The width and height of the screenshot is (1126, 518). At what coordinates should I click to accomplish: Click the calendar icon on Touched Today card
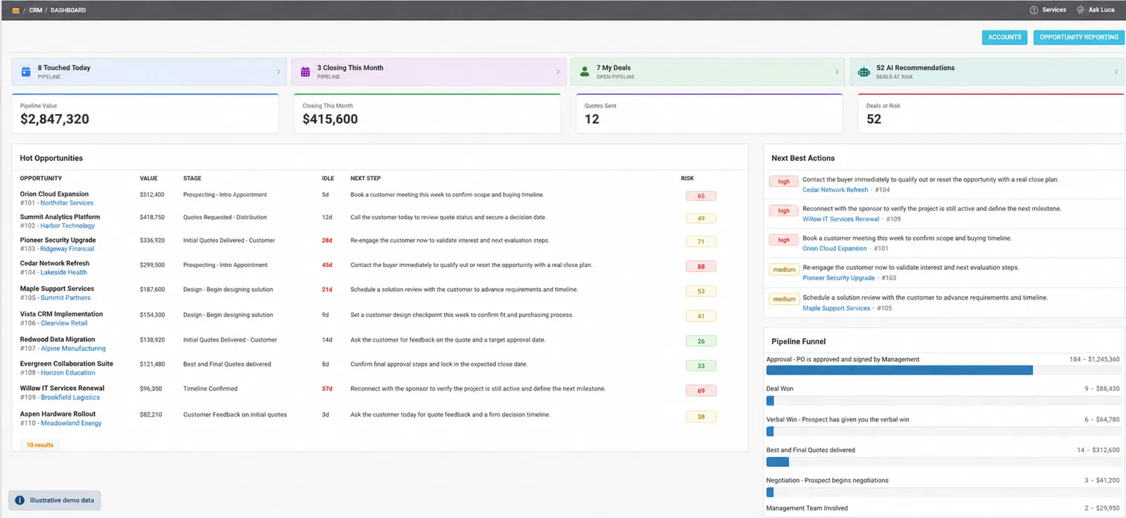pyautogui.click(x=26, y=72)
